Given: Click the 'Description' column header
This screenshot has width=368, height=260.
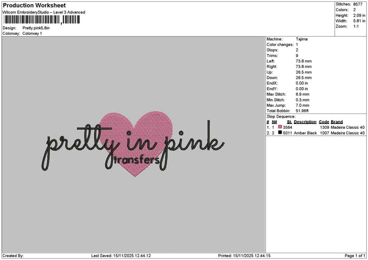Looking at the screenshot, I should (x=305, y=122).
